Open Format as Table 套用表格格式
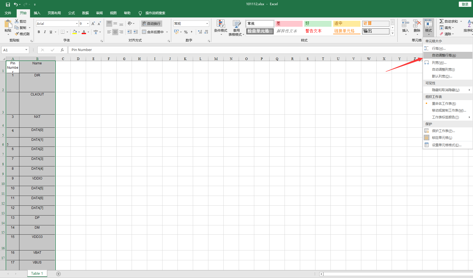 tap(236, 28)
